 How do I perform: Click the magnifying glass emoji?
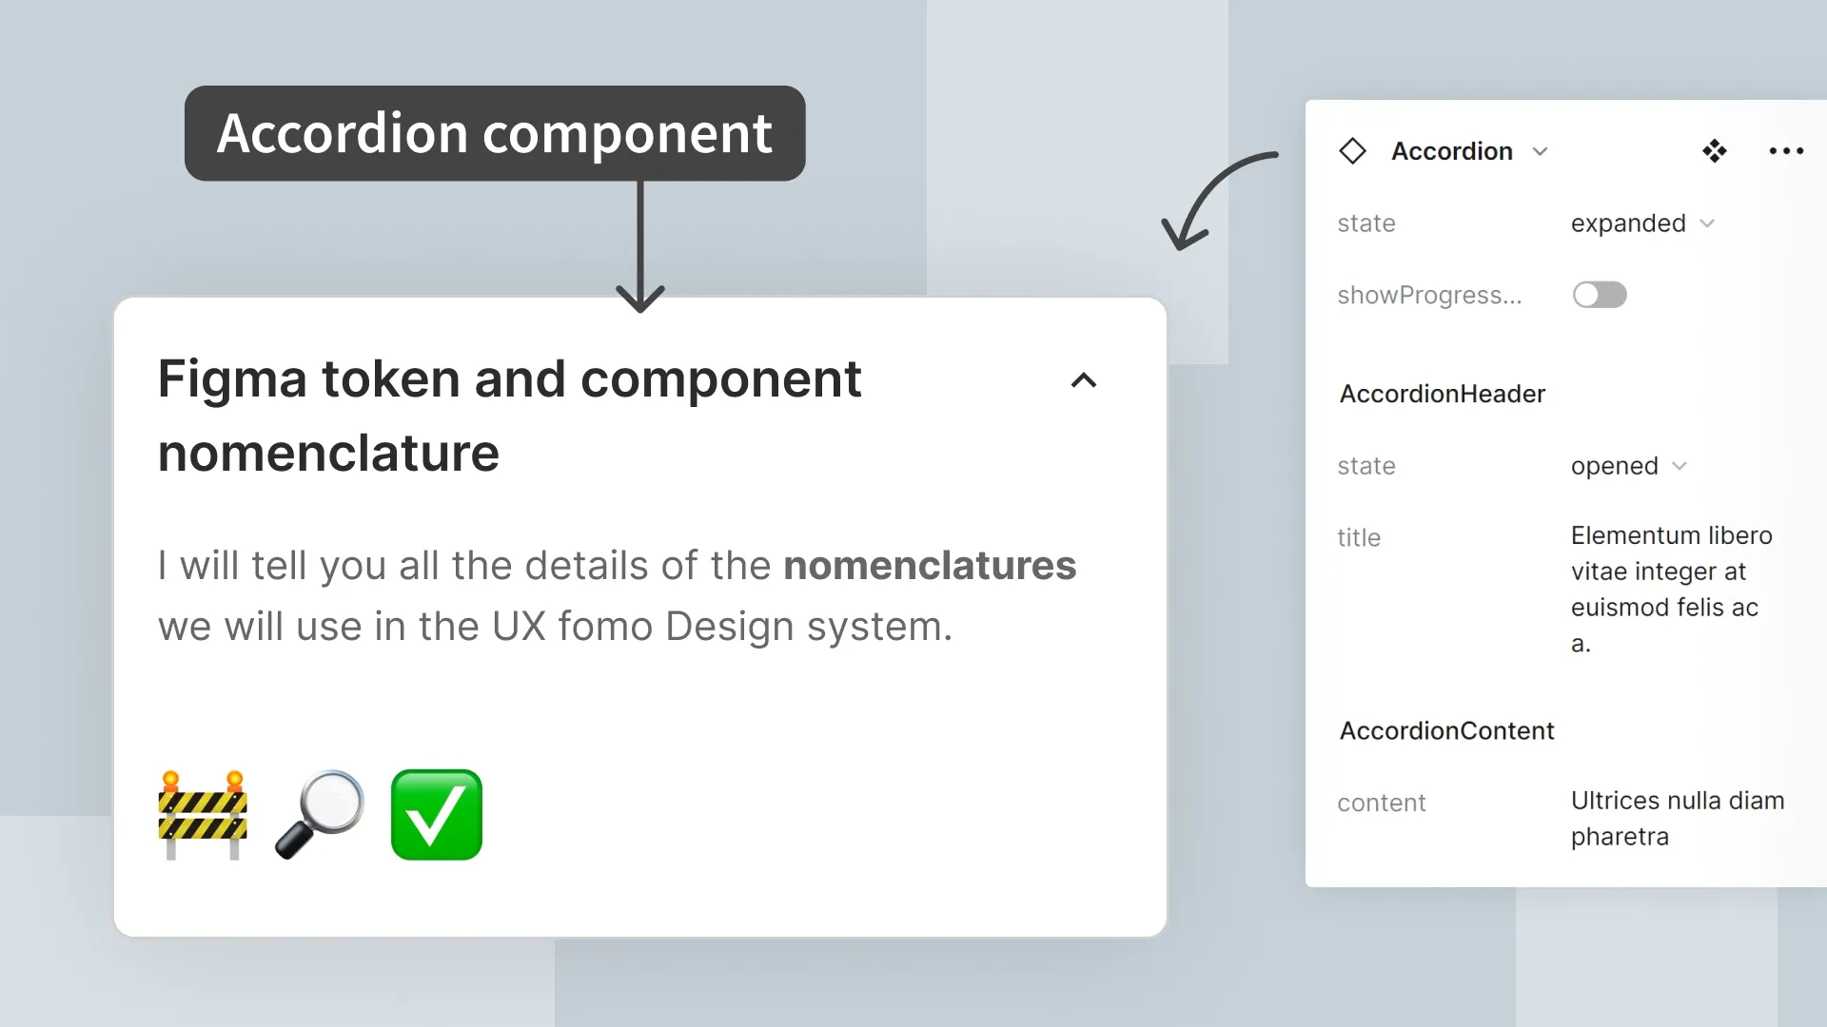(x=320, y=815)
